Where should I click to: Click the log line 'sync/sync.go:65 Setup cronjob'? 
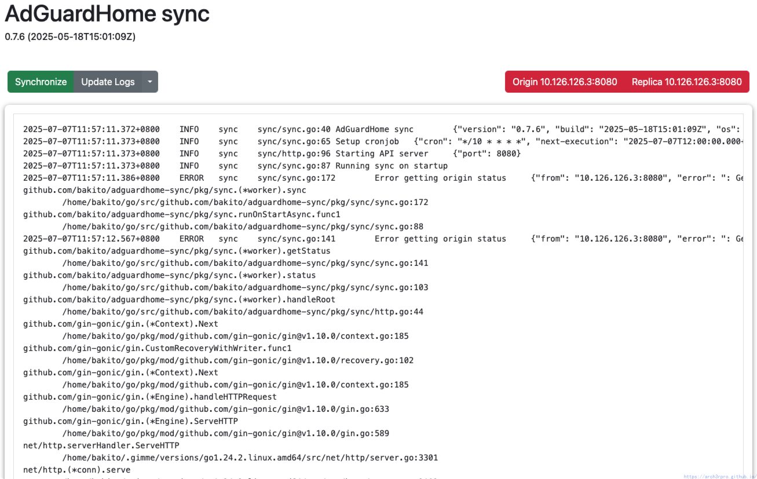pos(383,141)
